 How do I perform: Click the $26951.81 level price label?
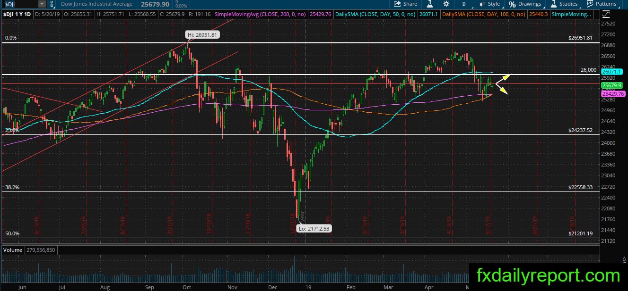(x=580, y=38)
